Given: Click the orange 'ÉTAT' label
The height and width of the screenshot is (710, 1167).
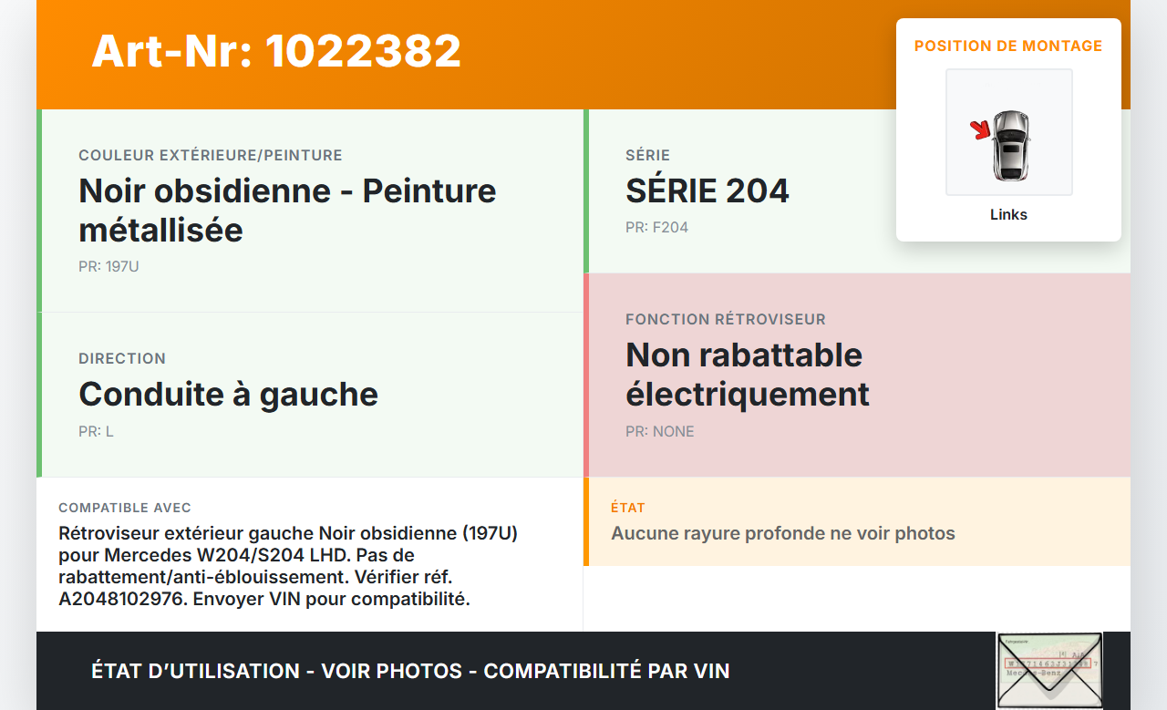Looking at the screenshot, I should tap(627, 508).
